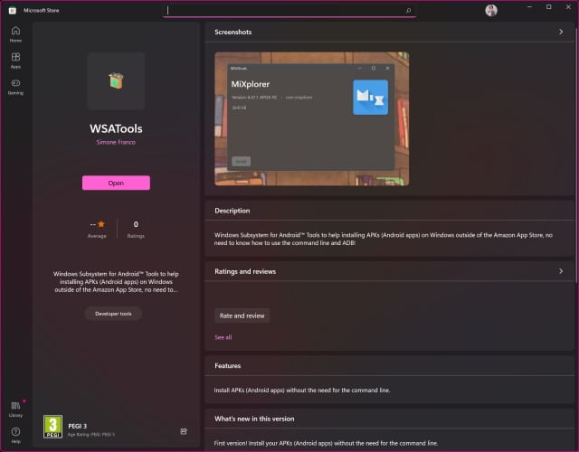Open the Apps section in sidebar

15,61
